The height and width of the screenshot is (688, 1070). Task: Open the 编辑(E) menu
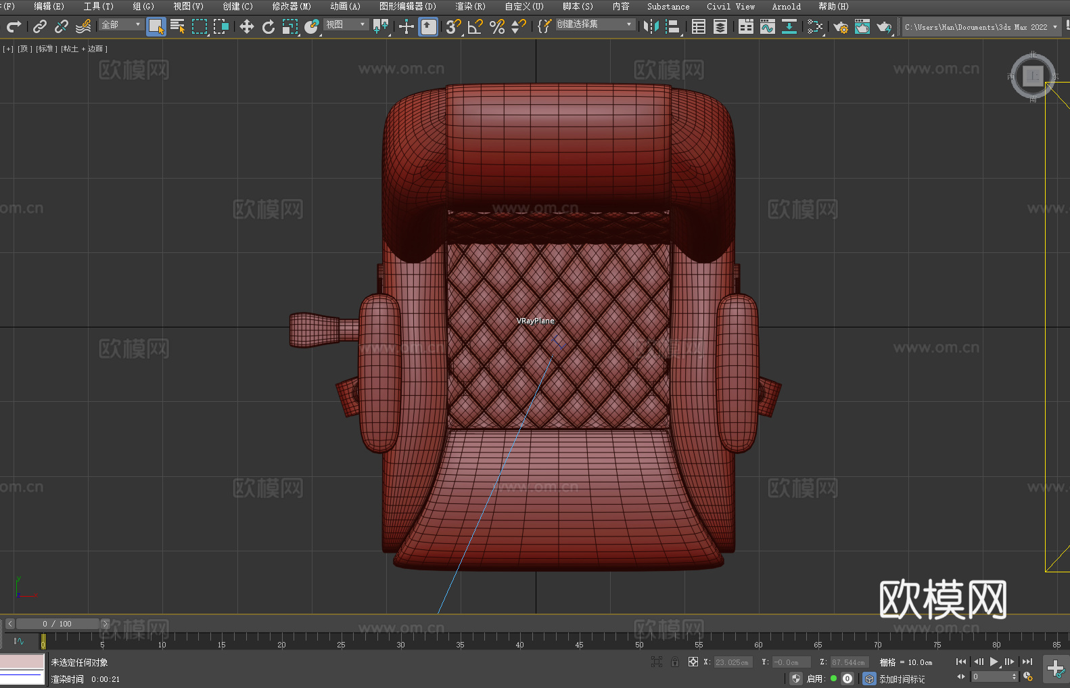(49, 6)
